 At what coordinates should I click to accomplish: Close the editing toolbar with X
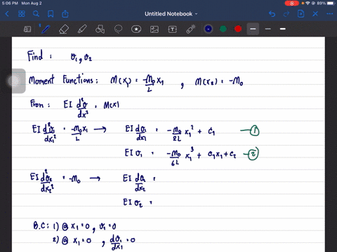click(x=315, y=14)
